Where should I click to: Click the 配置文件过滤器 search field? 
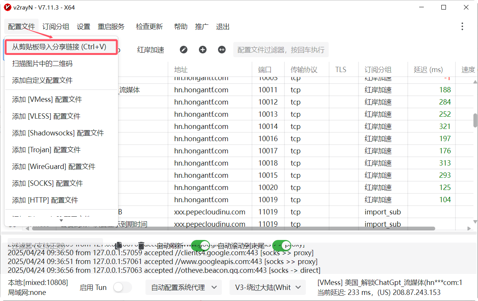[x=281, y=50]
